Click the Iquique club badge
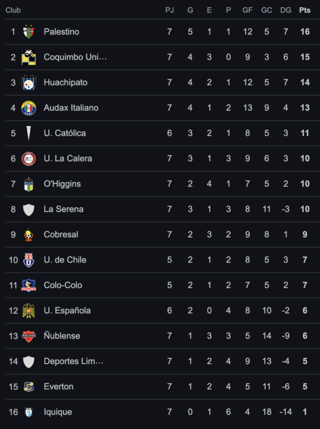Image resolution: width=320 pixels, height=429 pixels. (28, 412)
